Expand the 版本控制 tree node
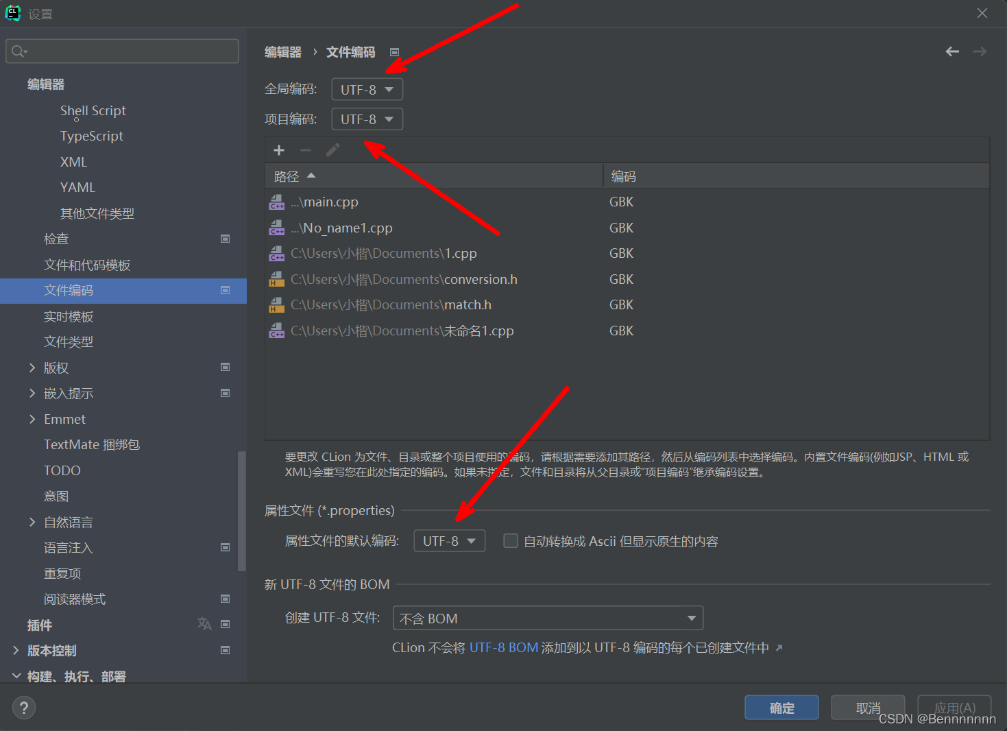The height and width of the screenshot is (731, 1007). coord(16,650)
